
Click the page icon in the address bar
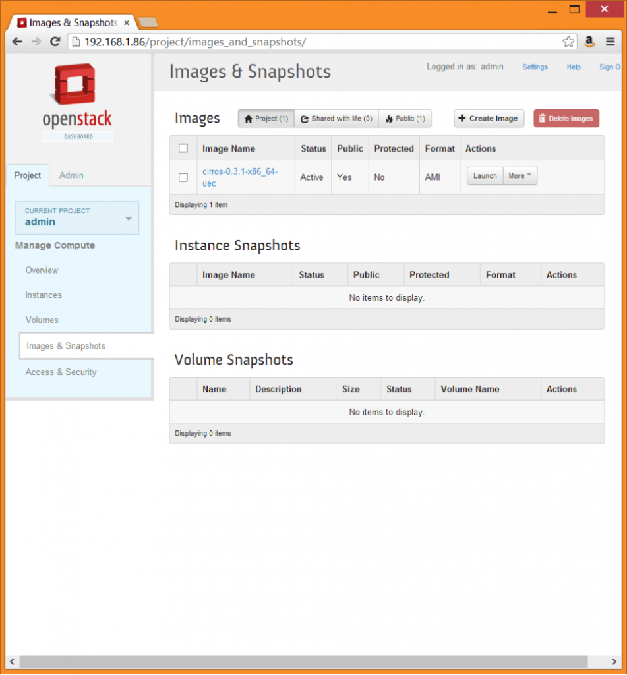76,42
